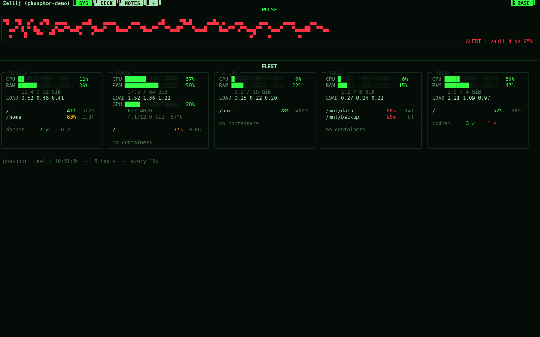Image resolution: width=540 pixels, height=337 pixels.
Task: Click the FORGE host panel title
Action: 123,73
